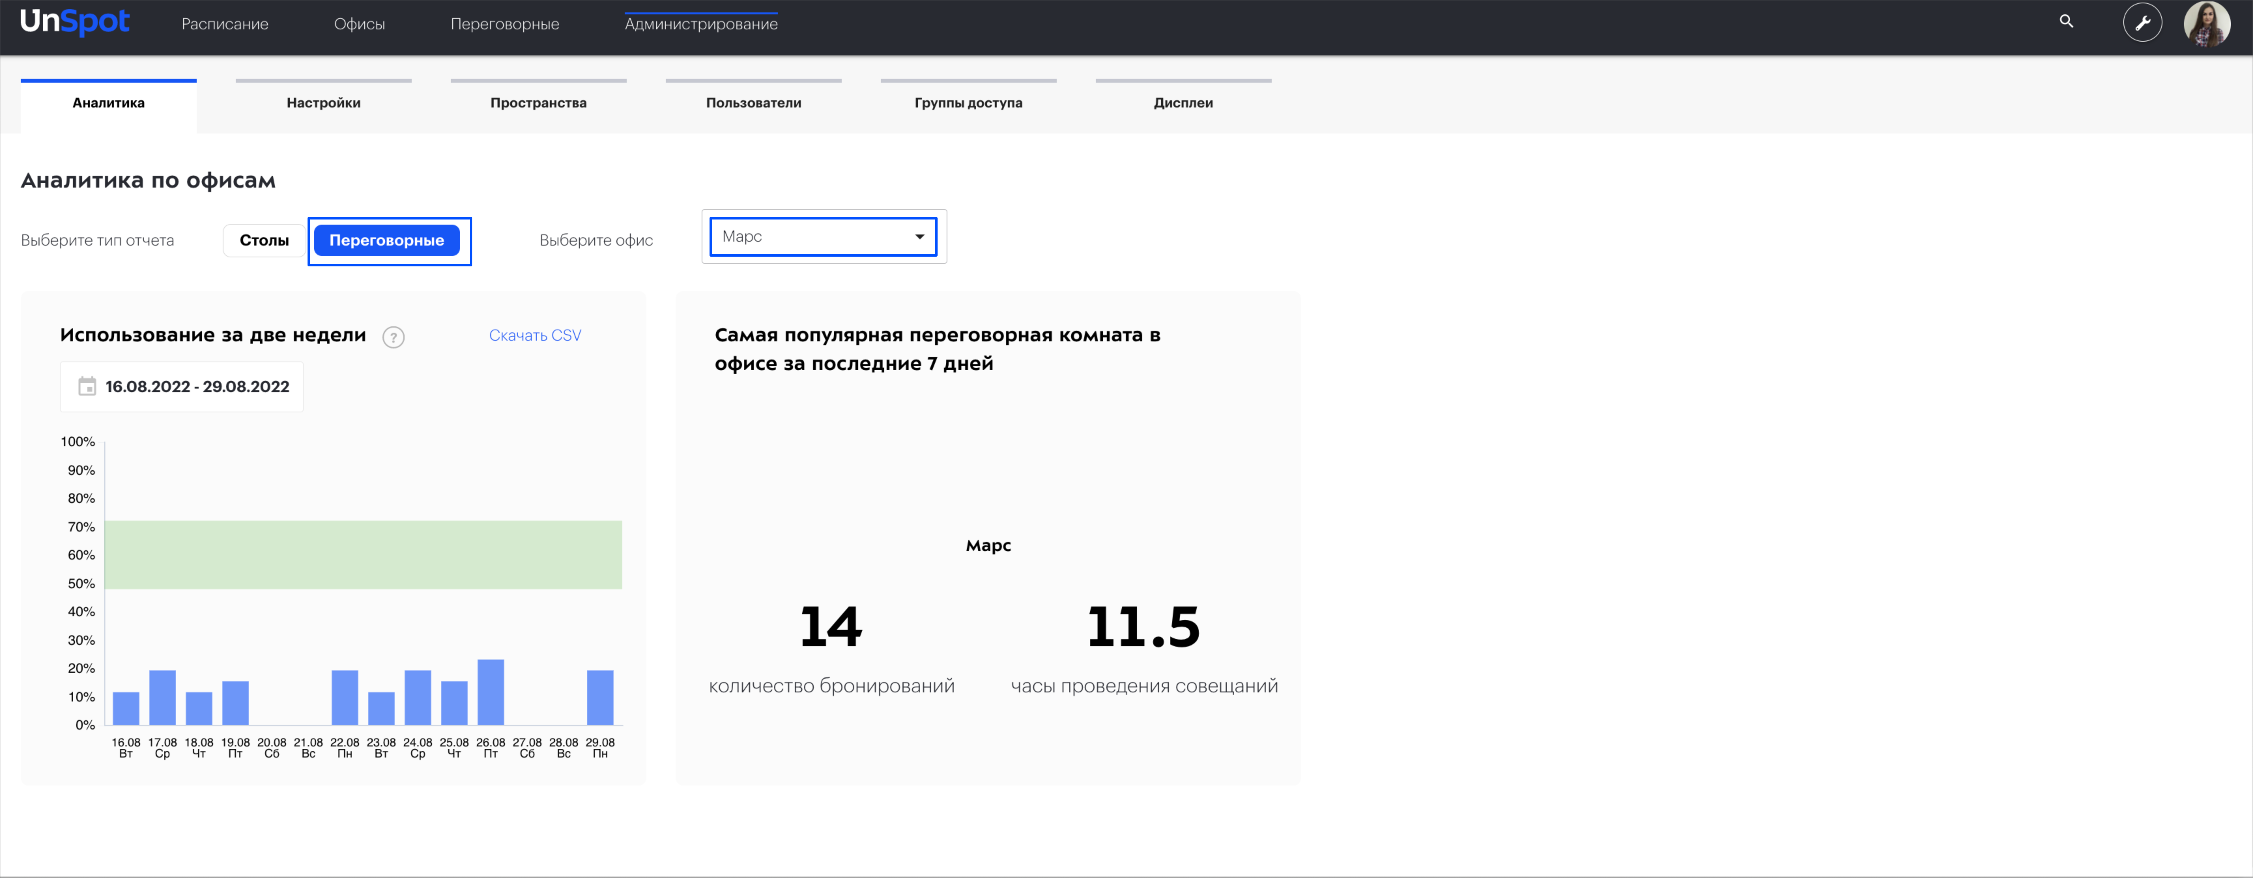Click the Самая популярная переговорная комната heading
This screenshot has height=878, width=2253.
pos(938,350)
